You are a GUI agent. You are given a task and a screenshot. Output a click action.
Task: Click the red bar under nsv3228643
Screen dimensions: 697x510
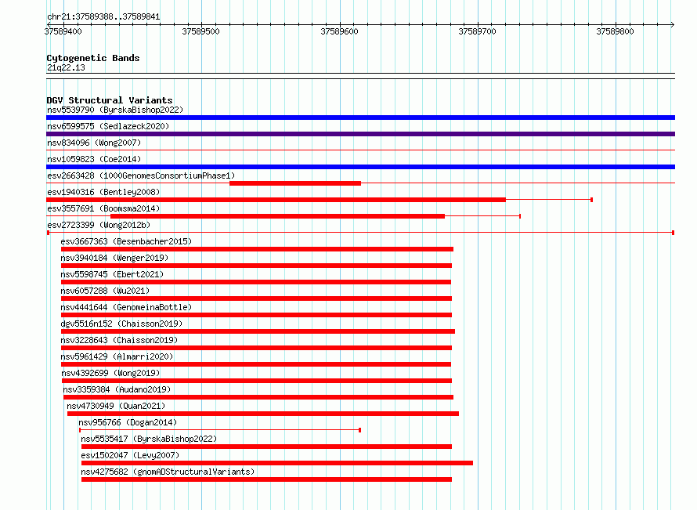257,348
